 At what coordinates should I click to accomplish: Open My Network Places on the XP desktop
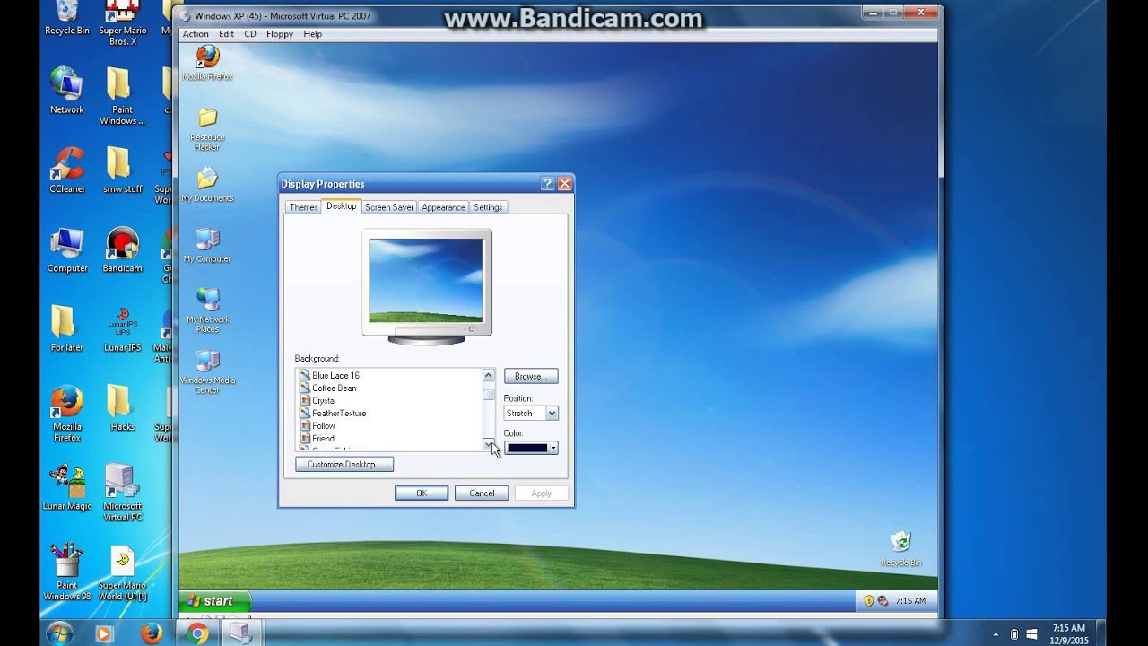(x=207, y=310)
